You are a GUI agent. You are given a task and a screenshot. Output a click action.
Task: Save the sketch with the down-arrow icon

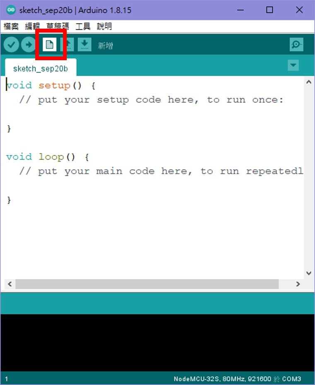[x=85, y=44]
